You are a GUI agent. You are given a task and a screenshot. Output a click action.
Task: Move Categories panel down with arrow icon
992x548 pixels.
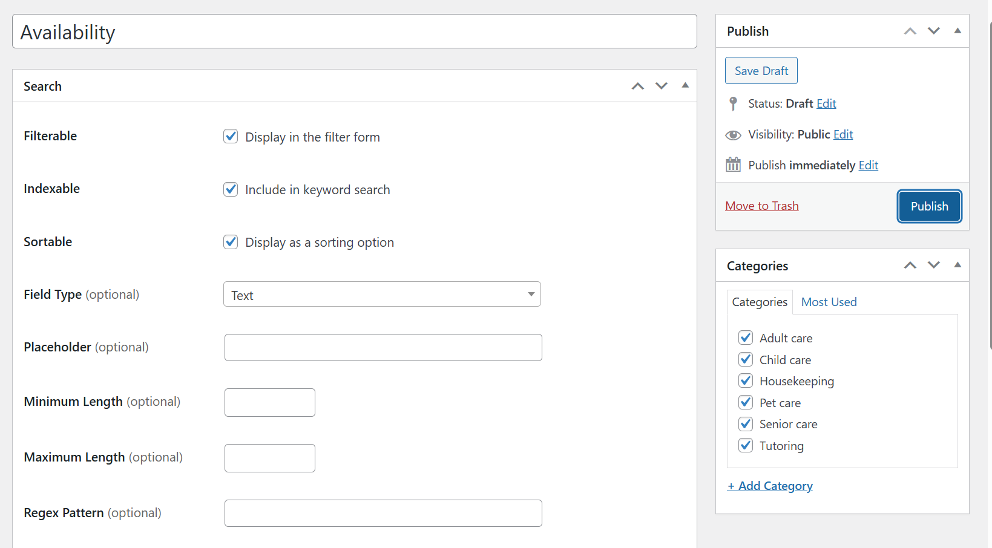pyautogui.click(x=934, y=265)
